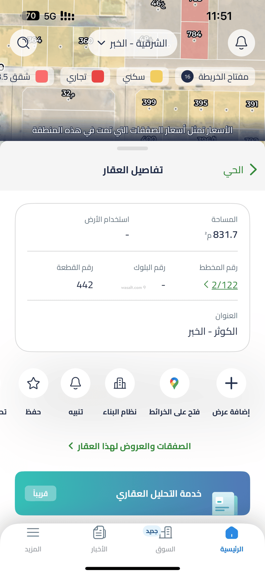265x575 pixels.
Task: View building regulations icon
Action: click(120, 383)
